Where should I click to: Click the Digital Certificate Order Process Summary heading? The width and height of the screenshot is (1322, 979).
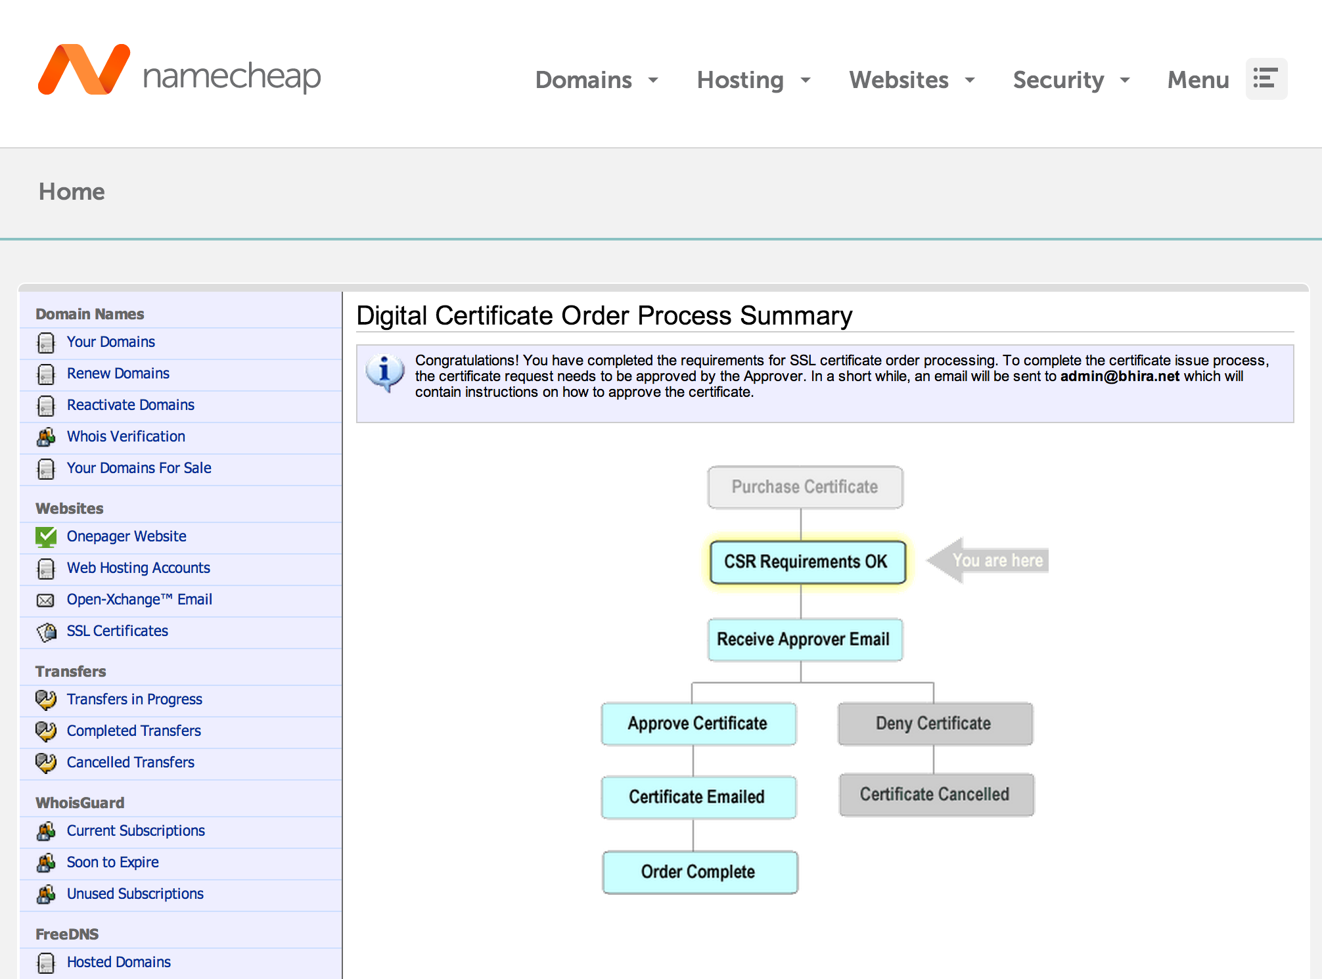coord(604,315)
